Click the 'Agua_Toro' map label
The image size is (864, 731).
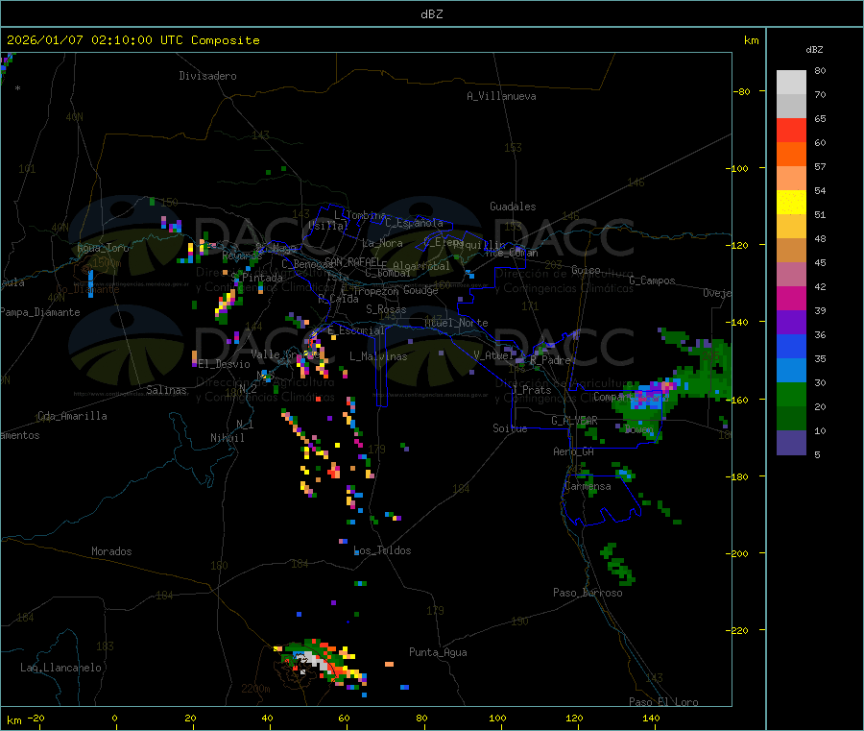pyautogui.click(x=103, y=248)
